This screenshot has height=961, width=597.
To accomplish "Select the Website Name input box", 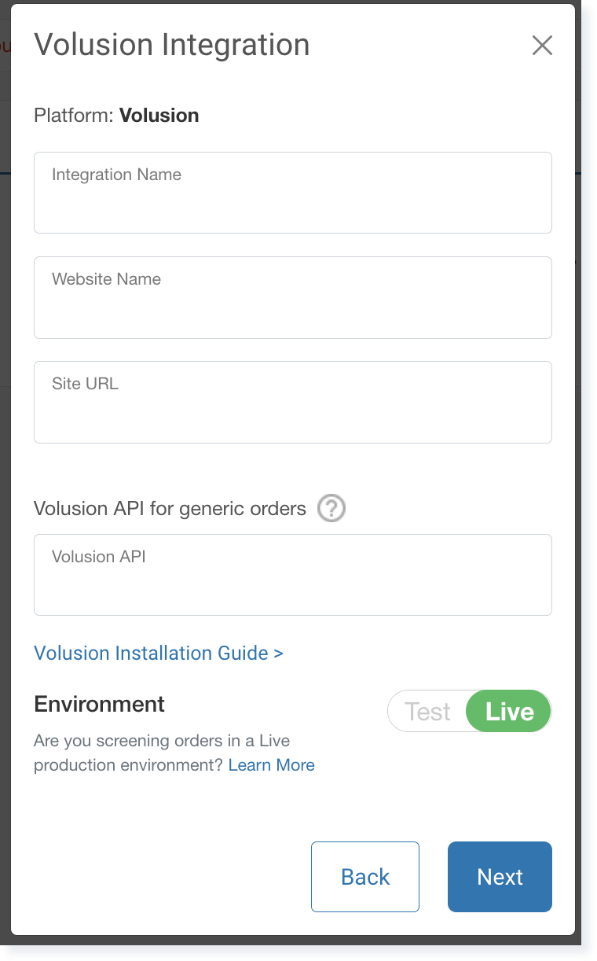I will click(x=292, y=296).
